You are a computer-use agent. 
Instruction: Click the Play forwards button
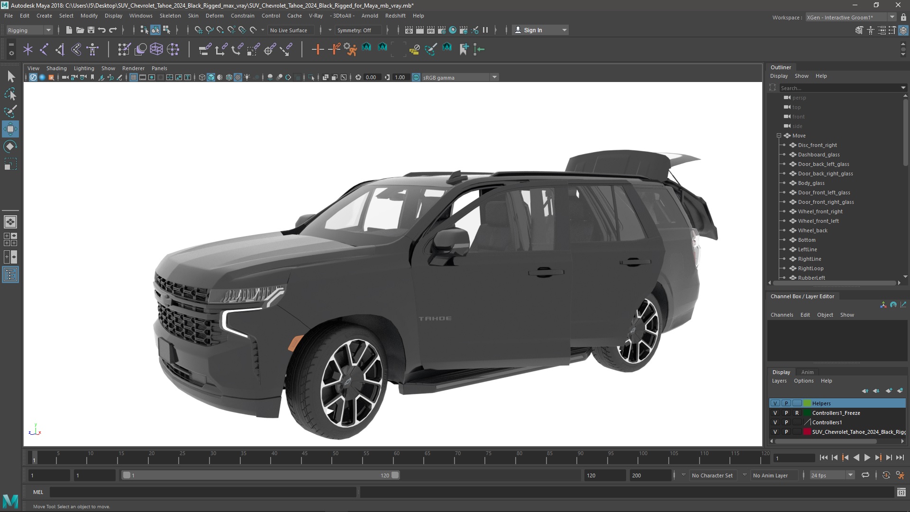coord(867,457)
